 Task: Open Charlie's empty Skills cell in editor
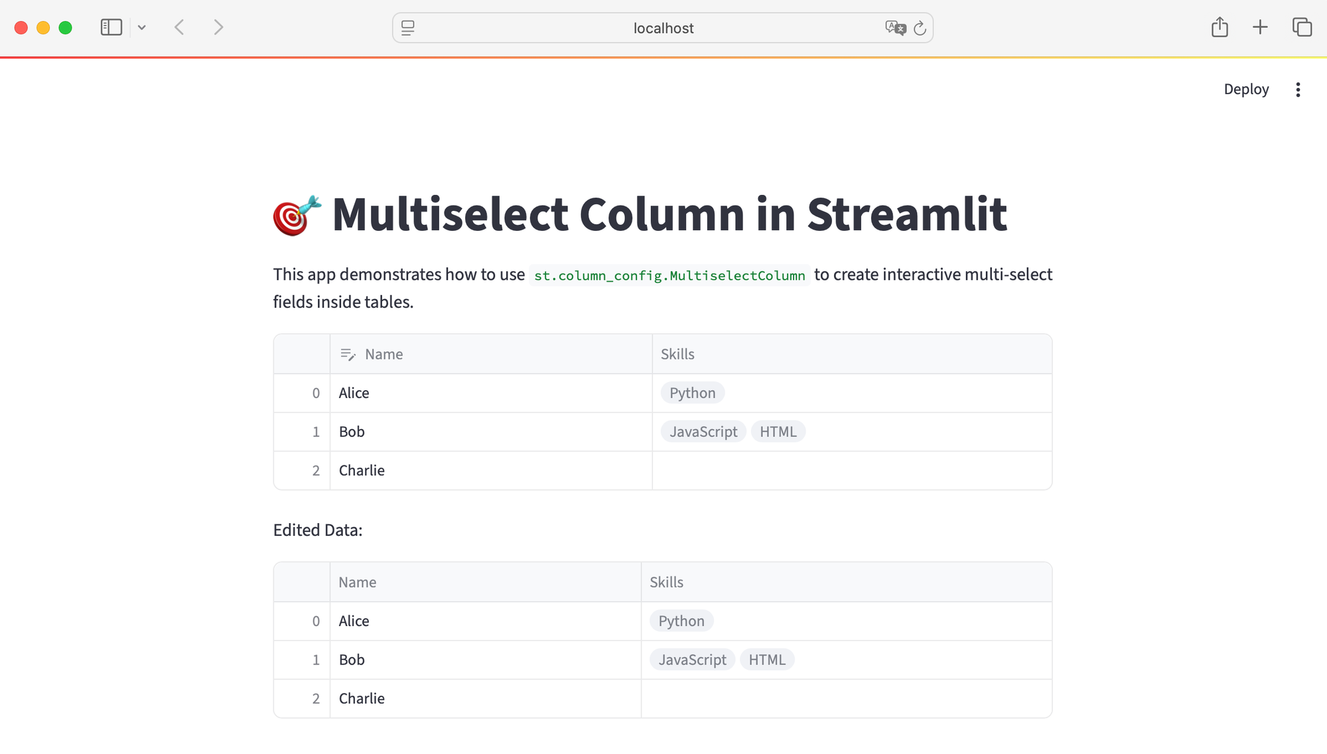pyautogui.click(x=851, y=471)
